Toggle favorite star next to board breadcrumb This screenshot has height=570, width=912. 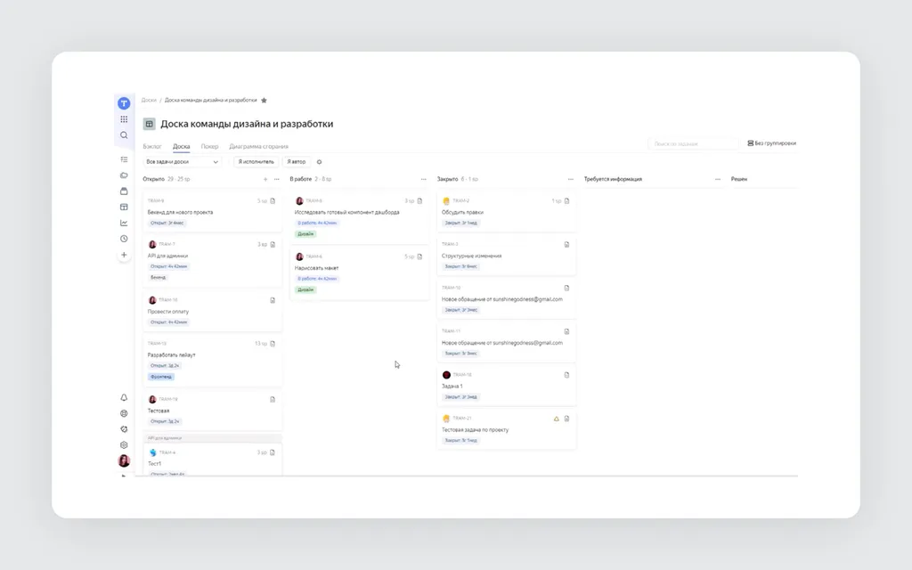(x=264, y=100)
